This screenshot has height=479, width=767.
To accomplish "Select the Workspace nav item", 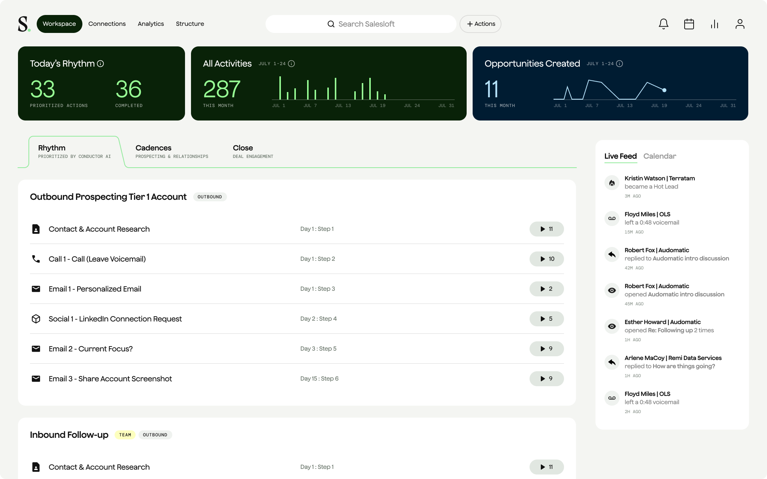I will click(59, 24).
